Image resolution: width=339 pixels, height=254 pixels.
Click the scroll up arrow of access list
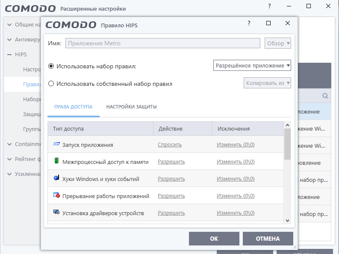(287, 125)
